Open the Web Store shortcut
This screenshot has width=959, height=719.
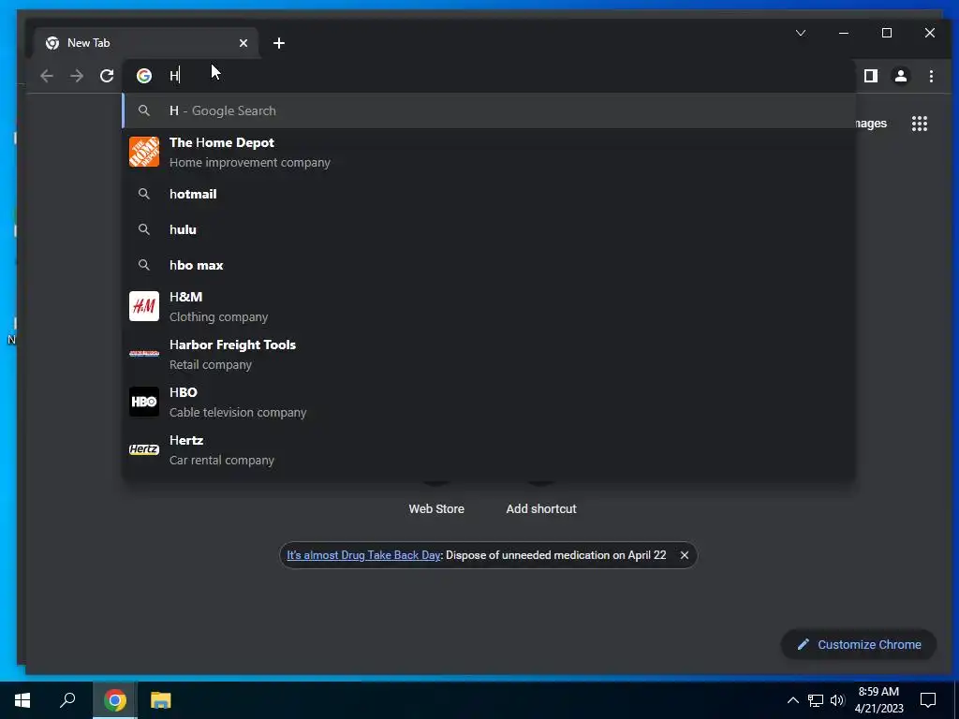pos(436,508)
